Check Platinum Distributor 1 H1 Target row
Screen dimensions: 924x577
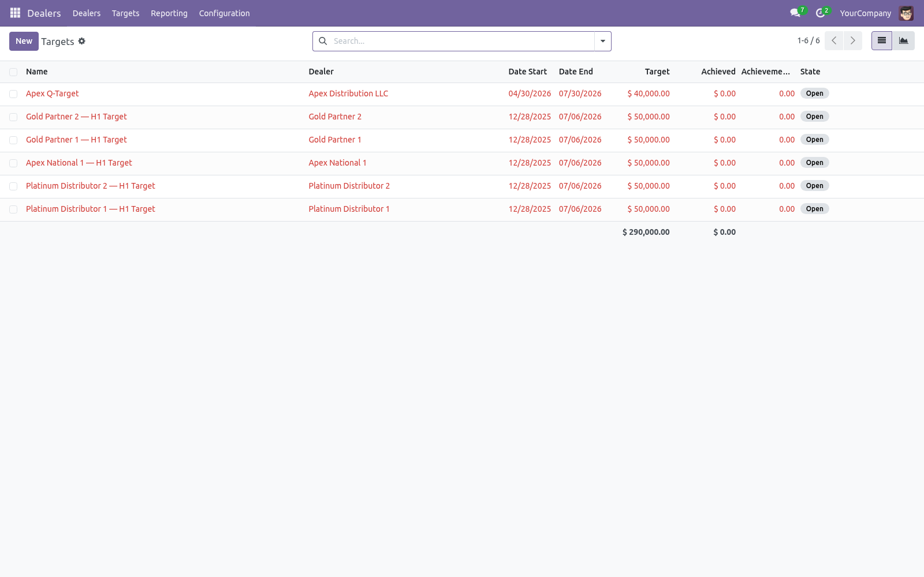coord(13,209)
